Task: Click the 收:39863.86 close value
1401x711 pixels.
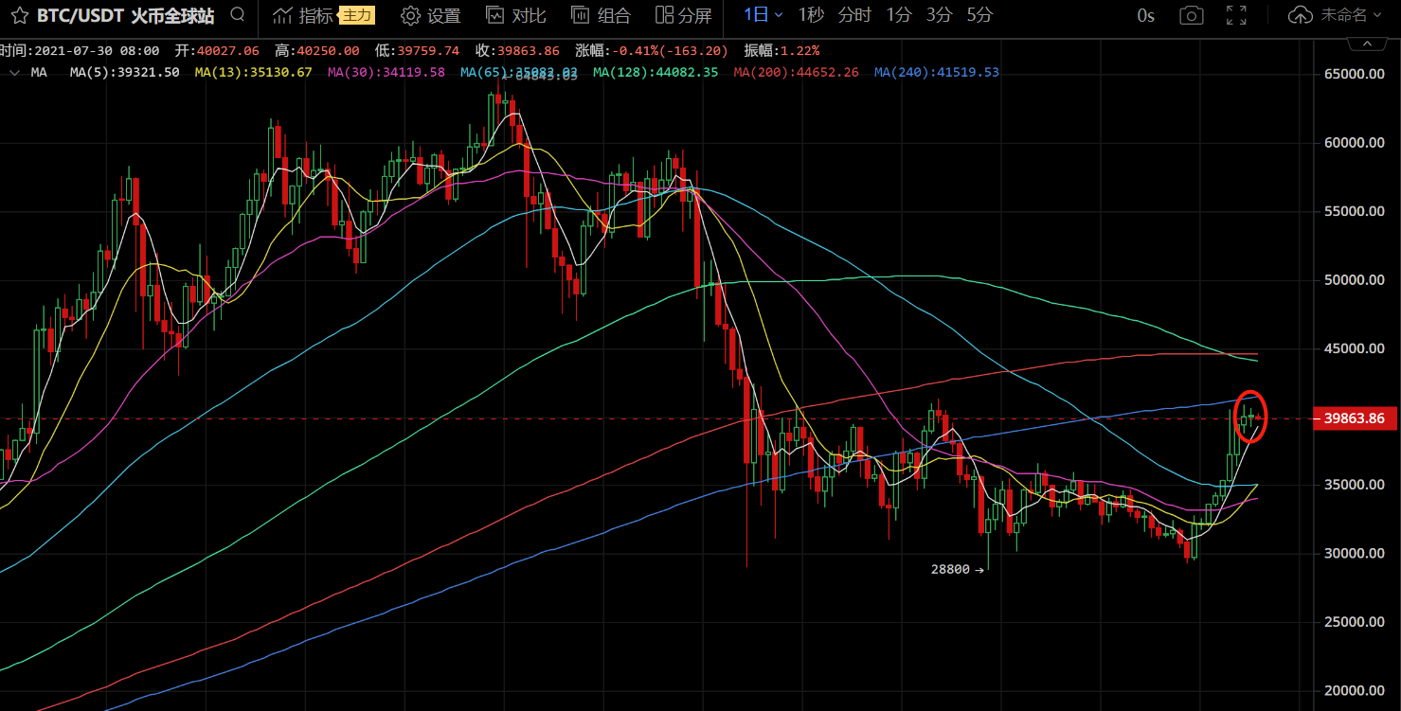Action: (517, 50)
